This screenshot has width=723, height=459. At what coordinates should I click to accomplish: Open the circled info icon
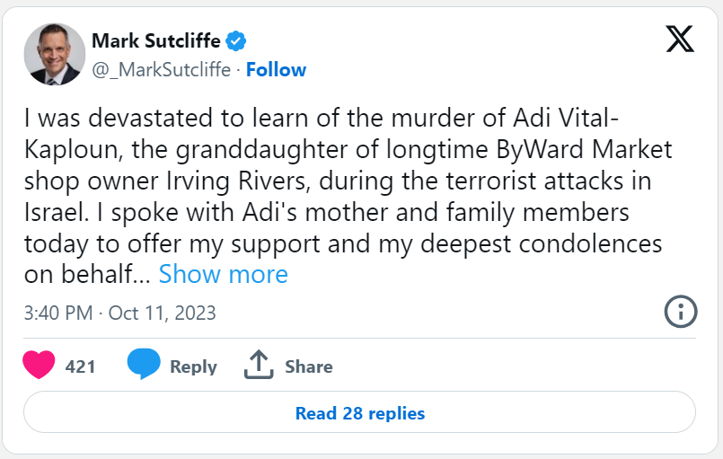pos(681,312)
